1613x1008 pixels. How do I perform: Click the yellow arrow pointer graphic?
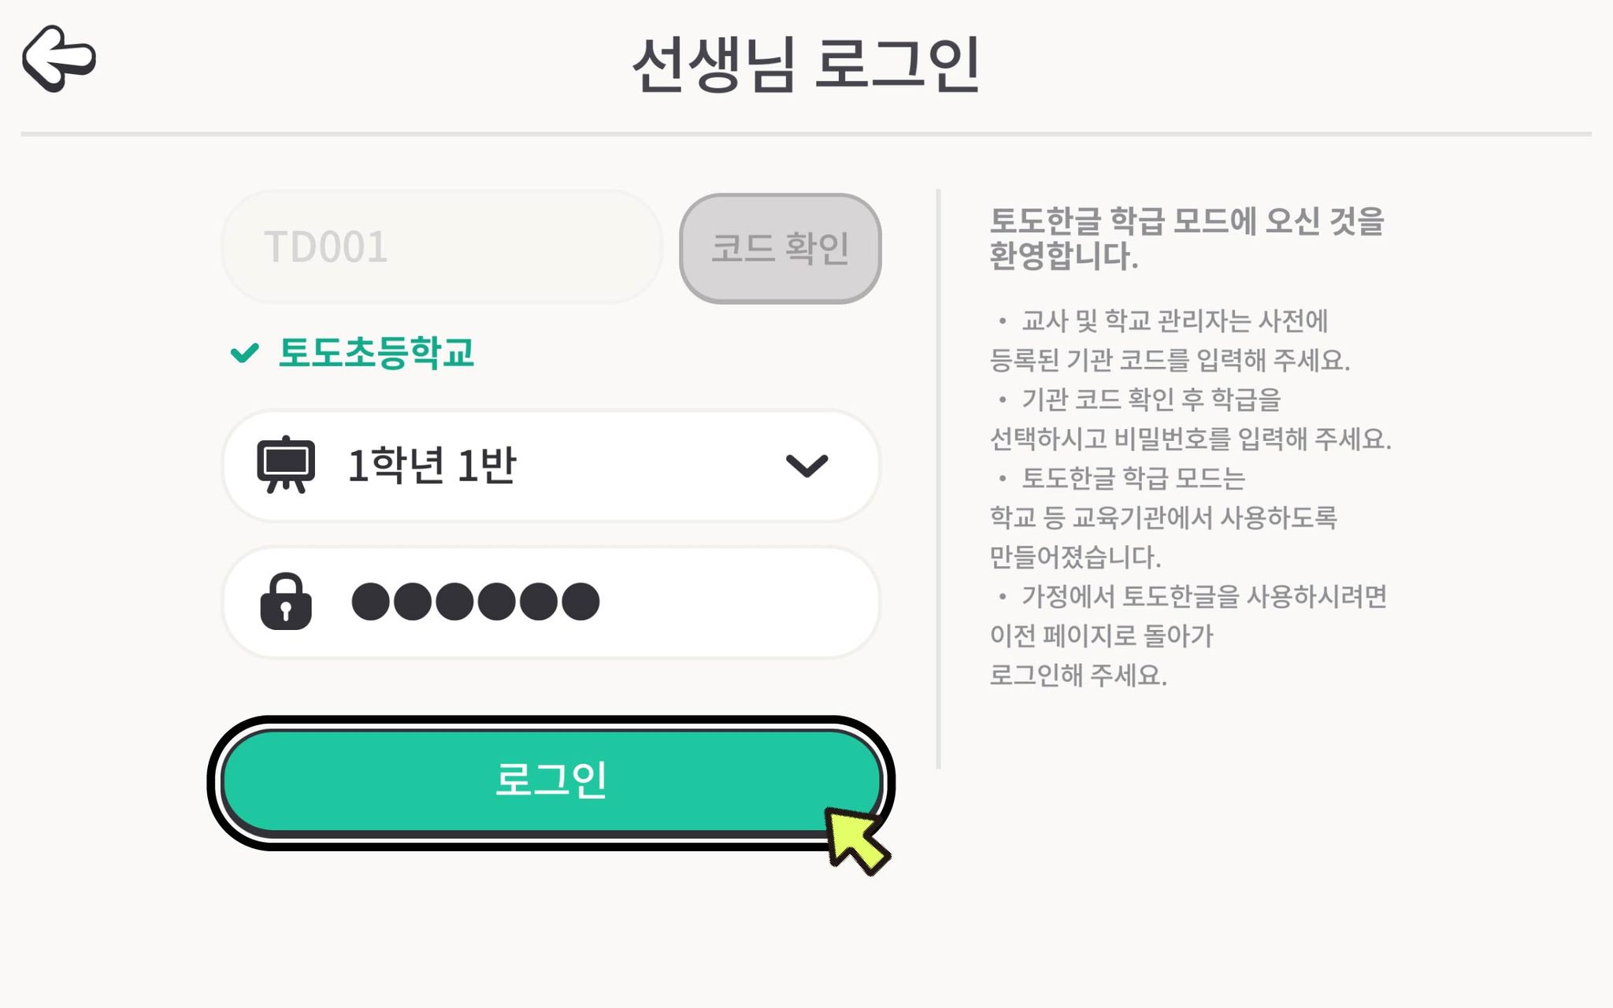click(x=857, y=841)
